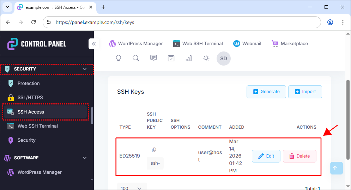The width and height of the screenshot is (351, 190).
Task: Open Webmail from the top bar
Action: [x=247, y=44]
